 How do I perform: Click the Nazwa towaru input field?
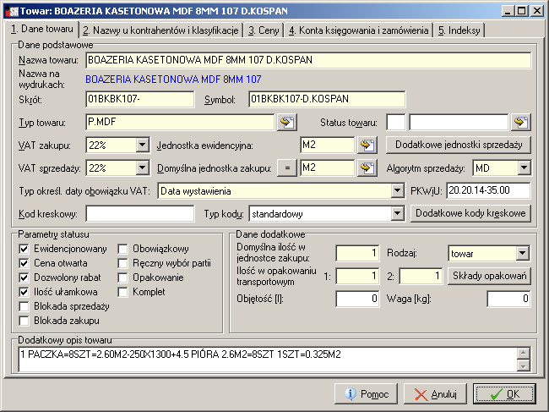click(x=308, y=60)
